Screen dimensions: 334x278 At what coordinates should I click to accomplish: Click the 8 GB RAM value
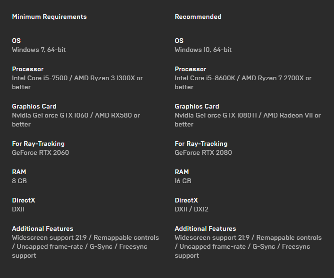coord(19,181)
